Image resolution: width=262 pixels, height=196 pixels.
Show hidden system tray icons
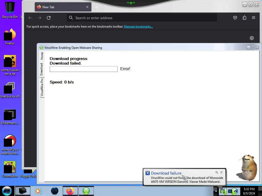point(216,191)
